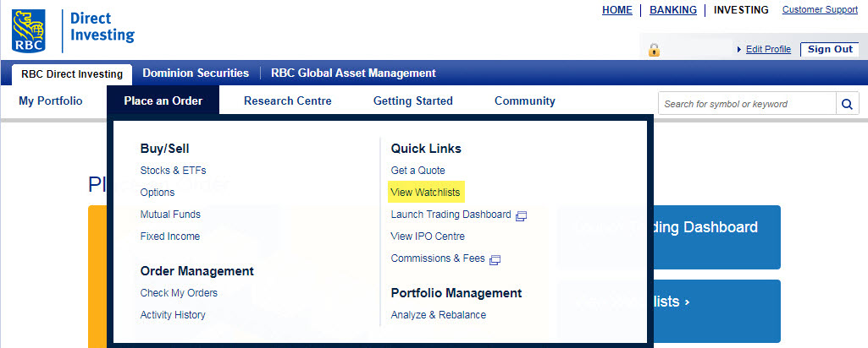Open the Getting Started menu
The image size is (868, 348).
[x=412, y=101]
